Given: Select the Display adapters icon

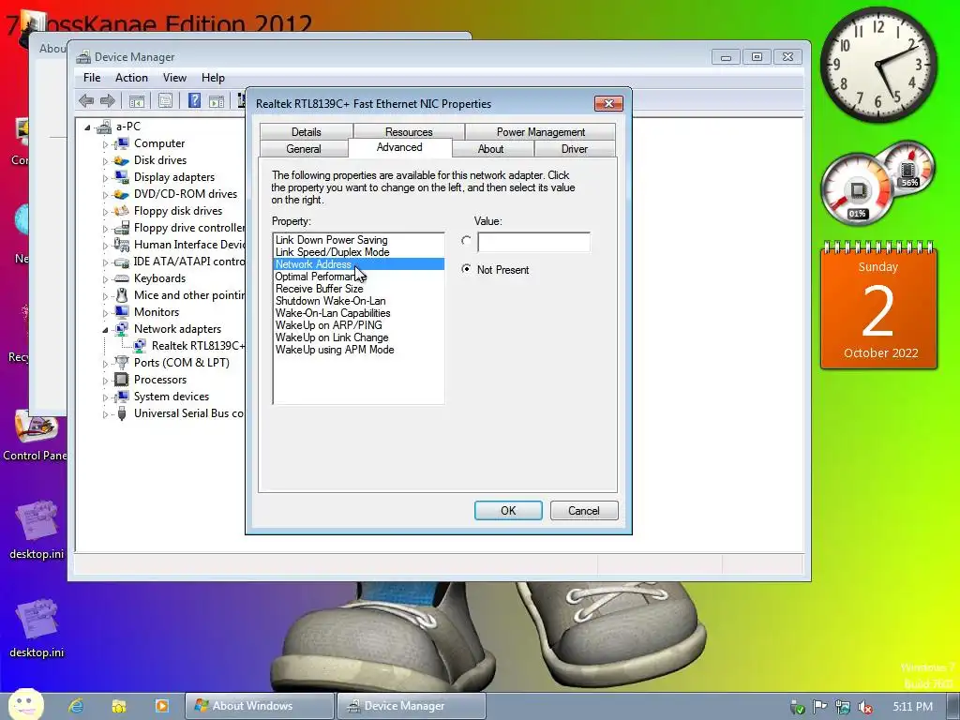Looking at the screenshot, I should coord(122,177).
